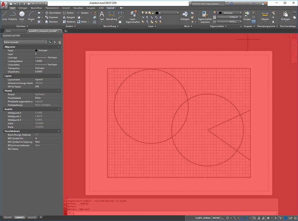The width and height of the screenshot is (298, 221).
Task: Open the status bar customization menu
Action: [x=295, y=218]
